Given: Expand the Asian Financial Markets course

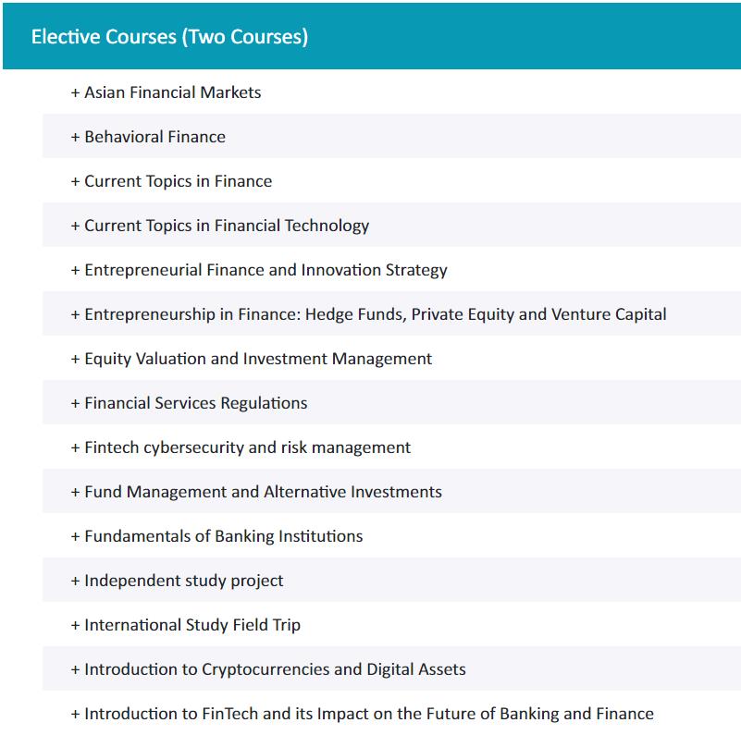Looking at the screenshot, I should (x=172, y=92).
